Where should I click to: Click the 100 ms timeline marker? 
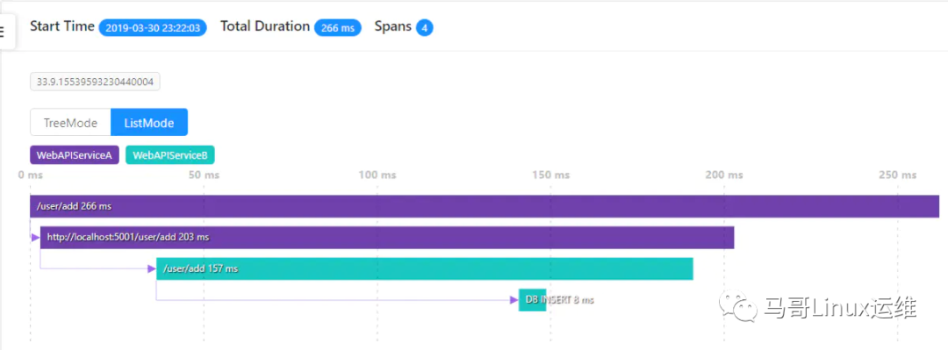click(377, 175)
